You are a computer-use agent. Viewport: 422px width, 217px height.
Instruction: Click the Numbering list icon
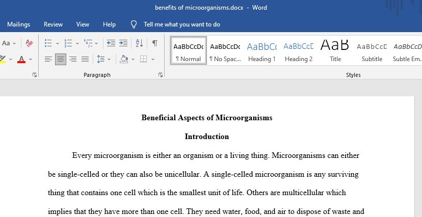click(68, 43)
